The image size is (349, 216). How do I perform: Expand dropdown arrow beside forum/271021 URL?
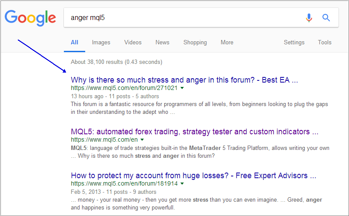[182, 88]
